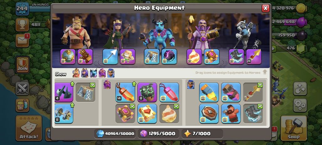Choose the green Rage Gem equipment level 8
The width and height of the screenshot is (322, 145).
tap(147, 92)
